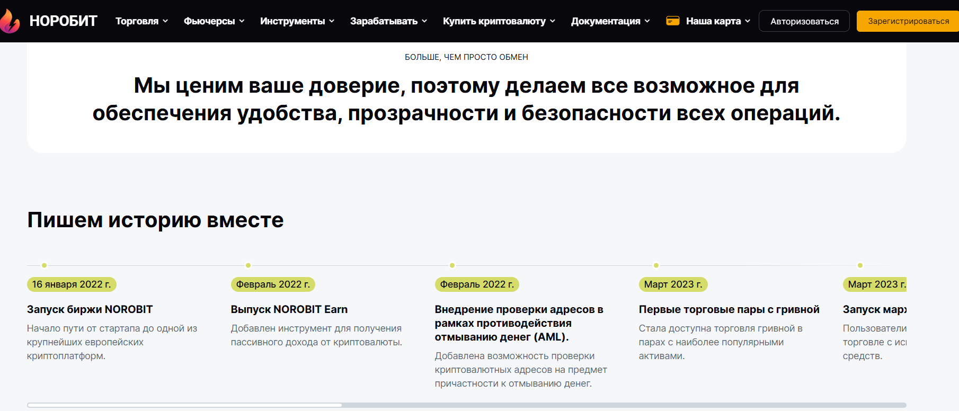This screenshot has height=411, width=959.
Task: Open the Наша карта menu
Action: (x=713, y=21)
